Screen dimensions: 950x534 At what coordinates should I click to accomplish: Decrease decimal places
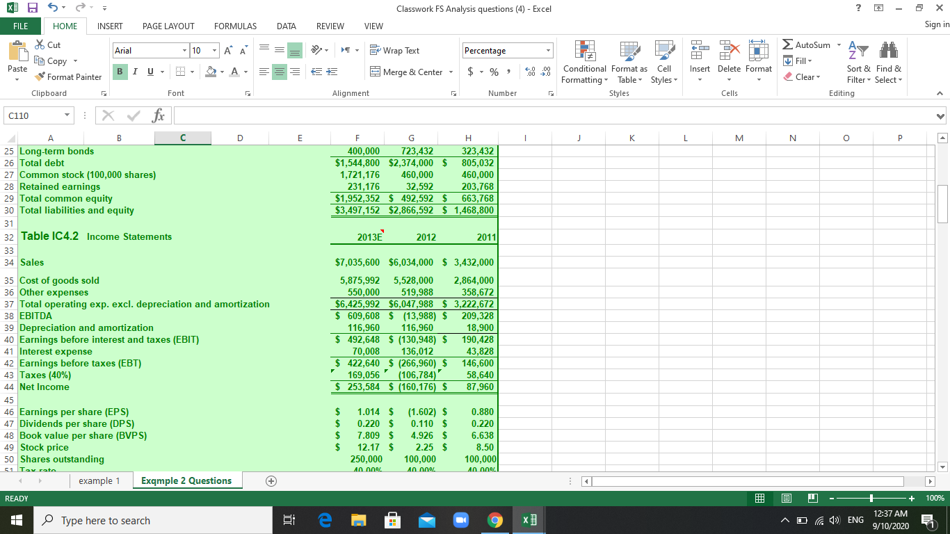click(x=545, y=72)
